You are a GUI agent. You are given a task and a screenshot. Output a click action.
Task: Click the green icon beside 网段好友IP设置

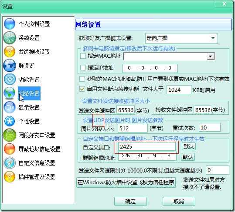[10, 135]
